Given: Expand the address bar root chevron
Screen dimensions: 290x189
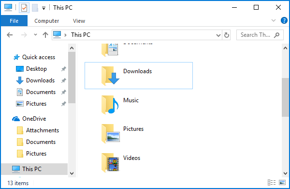Looking at the screenshot, I should (65, 35).
